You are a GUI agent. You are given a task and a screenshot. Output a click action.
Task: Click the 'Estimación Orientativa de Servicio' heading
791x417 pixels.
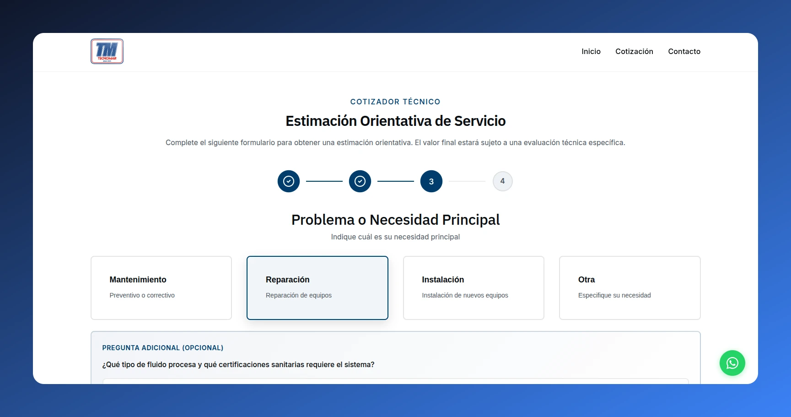(x=395, y=121)
